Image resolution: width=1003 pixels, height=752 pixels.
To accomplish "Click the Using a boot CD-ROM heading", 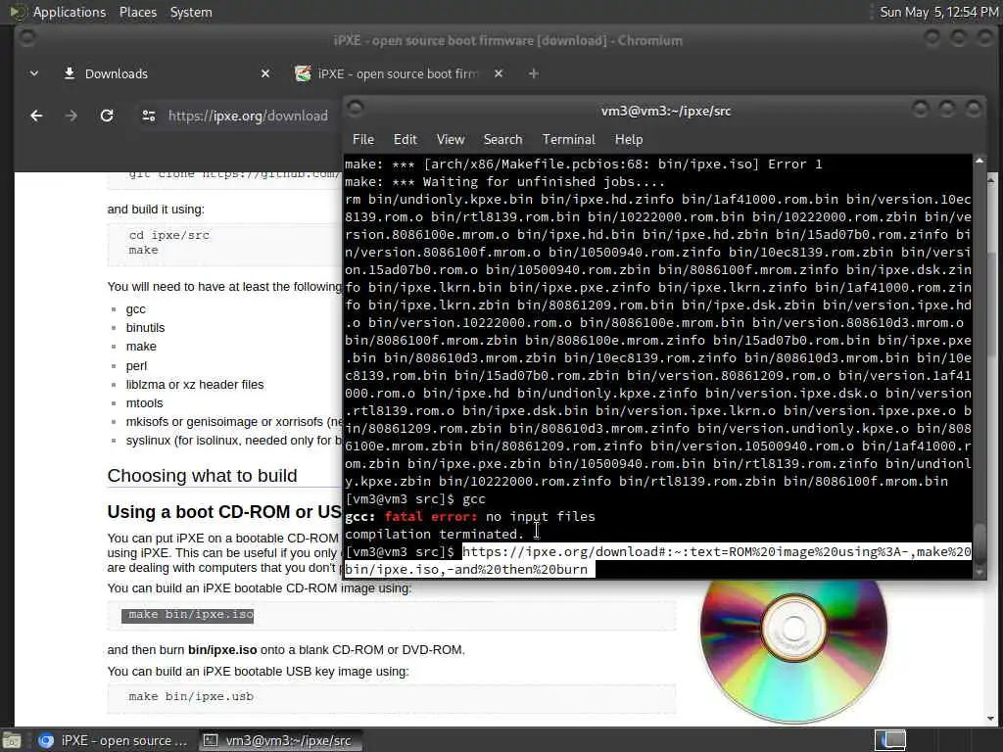I will click(x=224, y=512).
